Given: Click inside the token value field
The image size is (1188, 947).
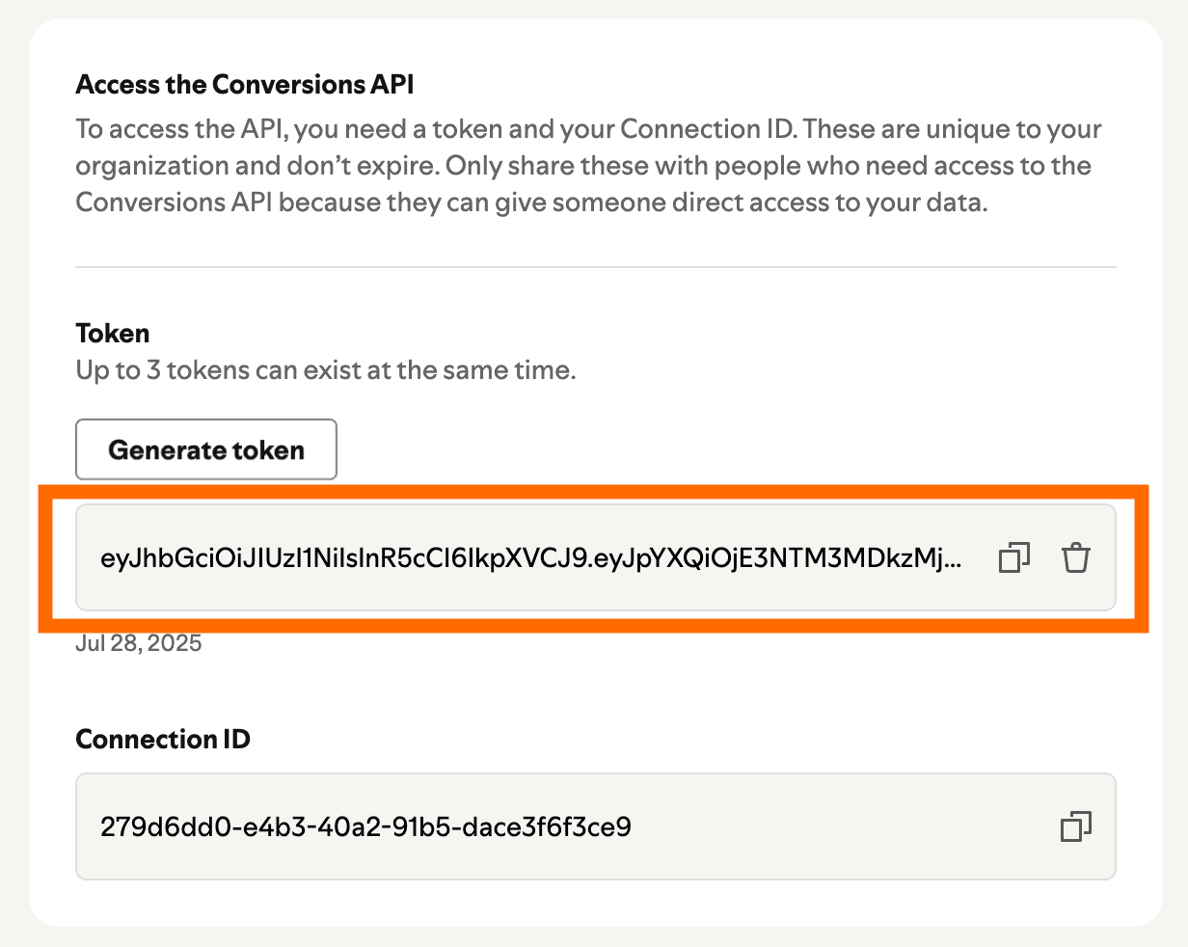Looking at the screenshot, I should pyautogui.click(x=596, y=557).
